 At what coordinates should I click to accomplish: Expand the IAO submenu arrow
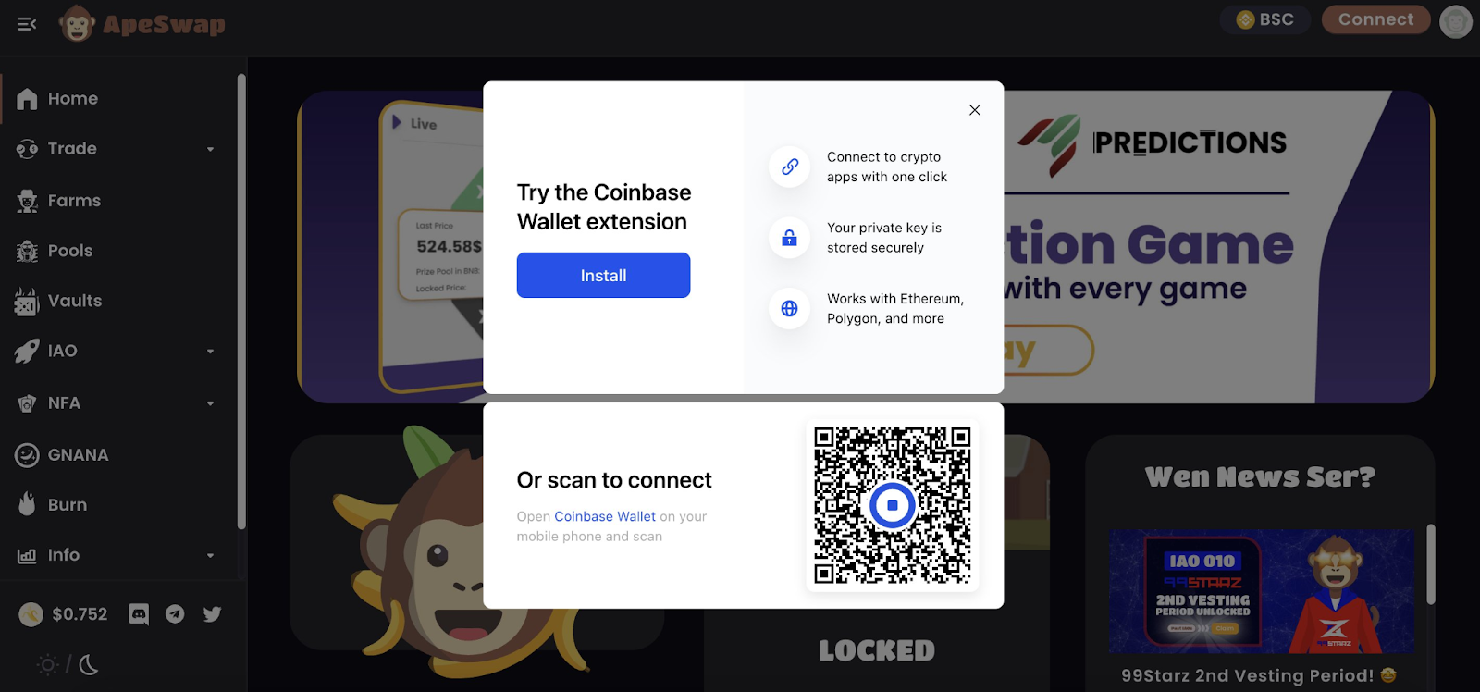click(210, 352)
